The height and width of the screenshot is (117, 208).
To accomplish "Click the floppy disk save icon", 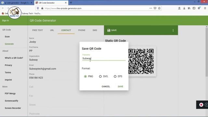I will pyautogui.click(x=109, y=30).
